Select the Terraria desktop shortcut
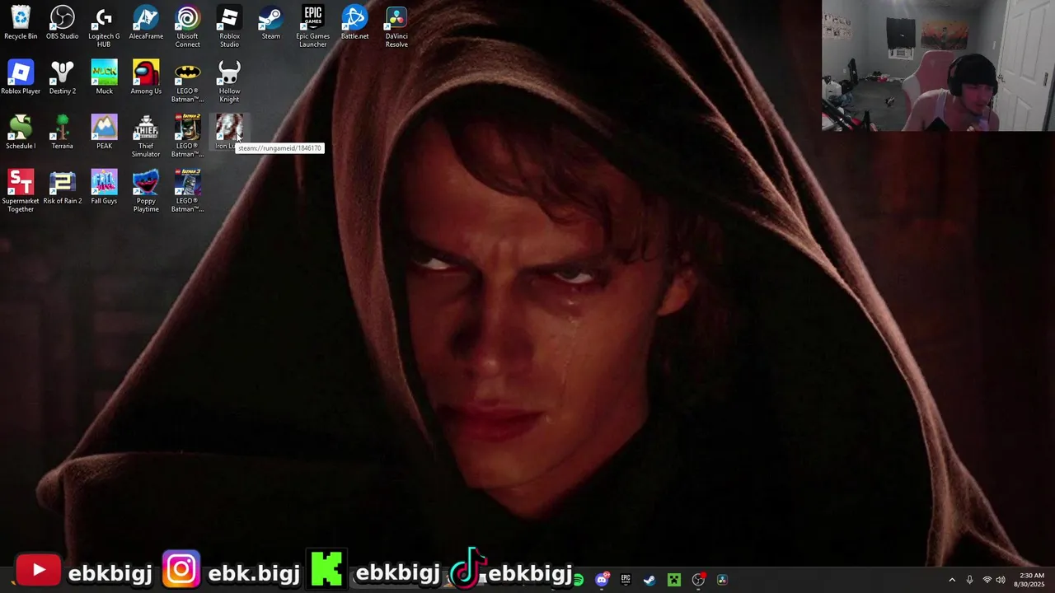 tap(63, 133)
